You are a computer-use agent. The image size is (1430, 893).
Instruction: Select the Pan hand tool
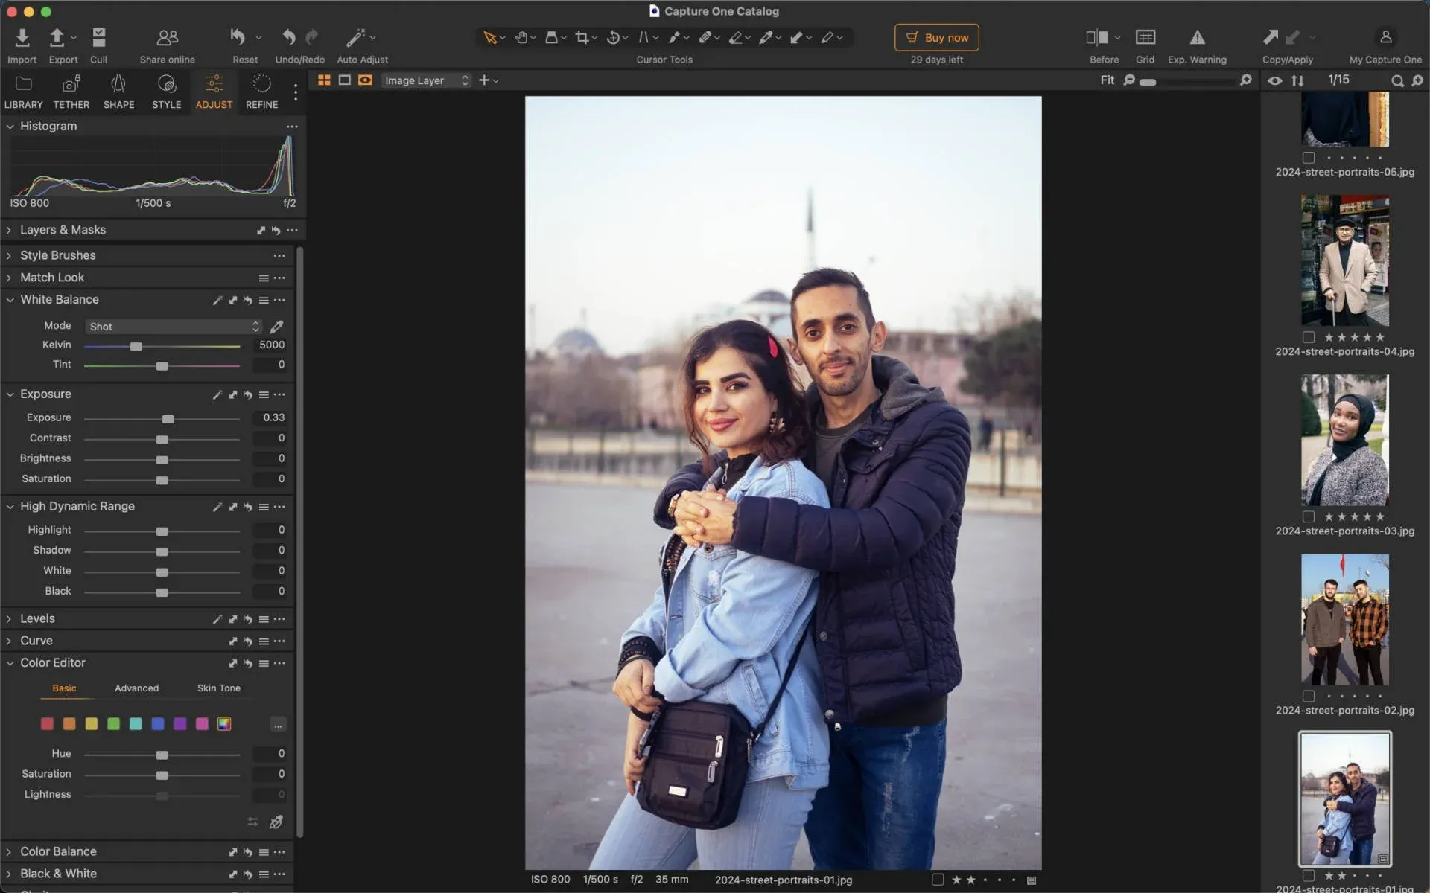[523, 37]
